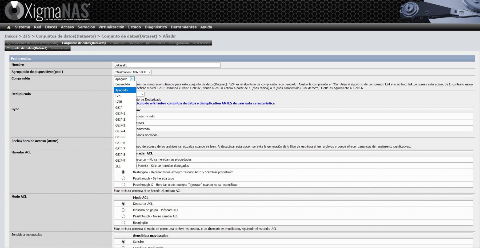This screenshot has width=480, height=248.
Task: Choose Apagado compression option
Action: 125,90
